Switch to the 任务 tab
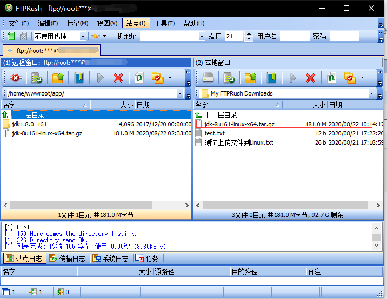The height and width of the screenshot is (299, 387). [x=147, y=259]
